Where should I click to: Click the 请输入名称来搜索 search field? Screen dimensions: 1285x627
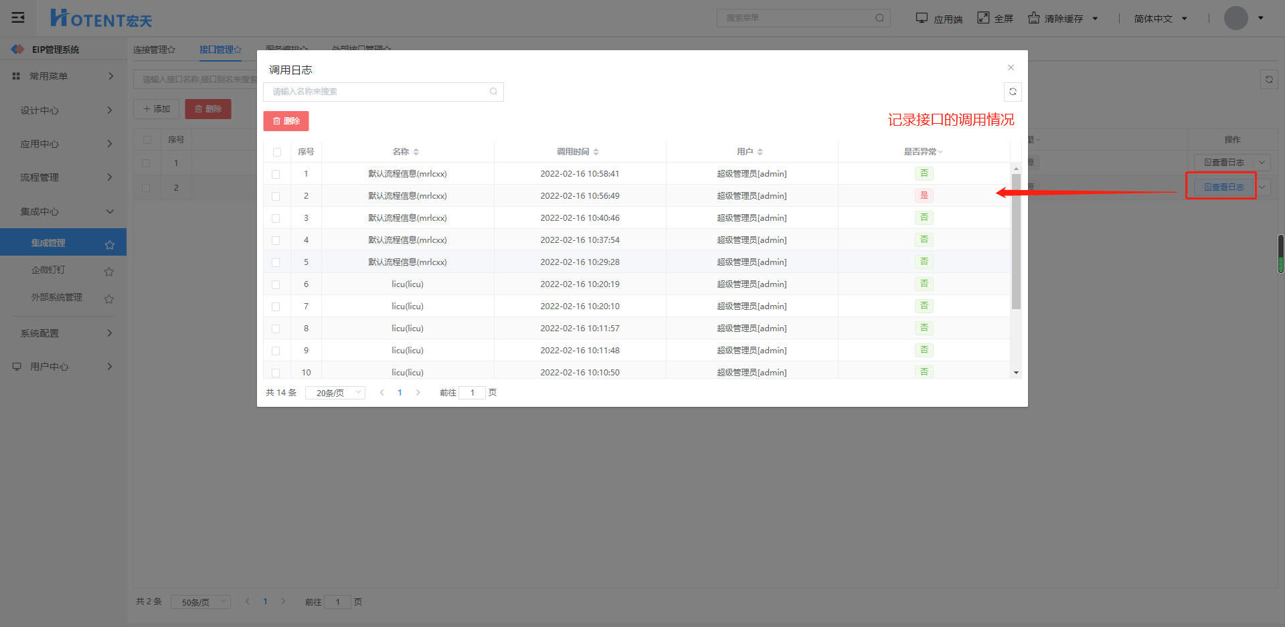378,92
